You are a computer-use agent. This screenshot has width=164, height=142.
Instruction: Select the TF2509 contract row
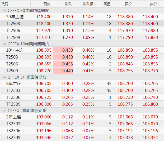pos(82,104)
